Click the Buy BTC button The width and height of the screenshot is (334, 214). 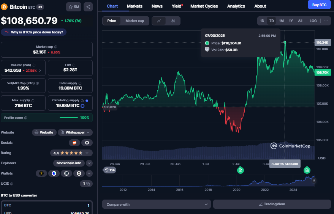point(319,5)
